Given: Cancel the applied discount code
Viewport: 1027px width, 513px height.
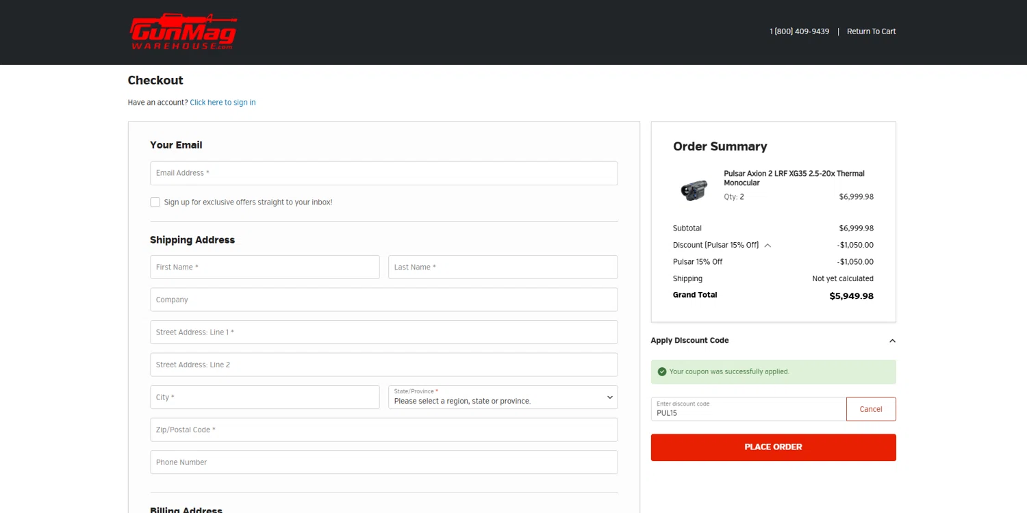Looking at the screenshot, I should (871, 409).
